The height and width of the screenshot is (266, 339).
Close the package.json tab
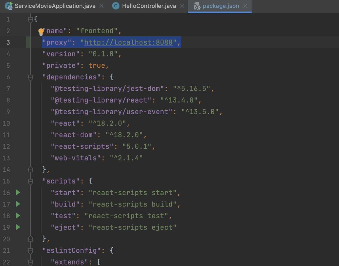pyautogui.click(x=245, y=6)
